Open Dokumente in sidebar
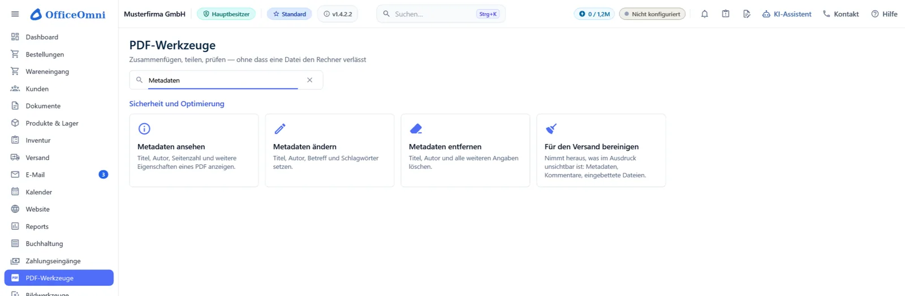 tap(59, 106)
